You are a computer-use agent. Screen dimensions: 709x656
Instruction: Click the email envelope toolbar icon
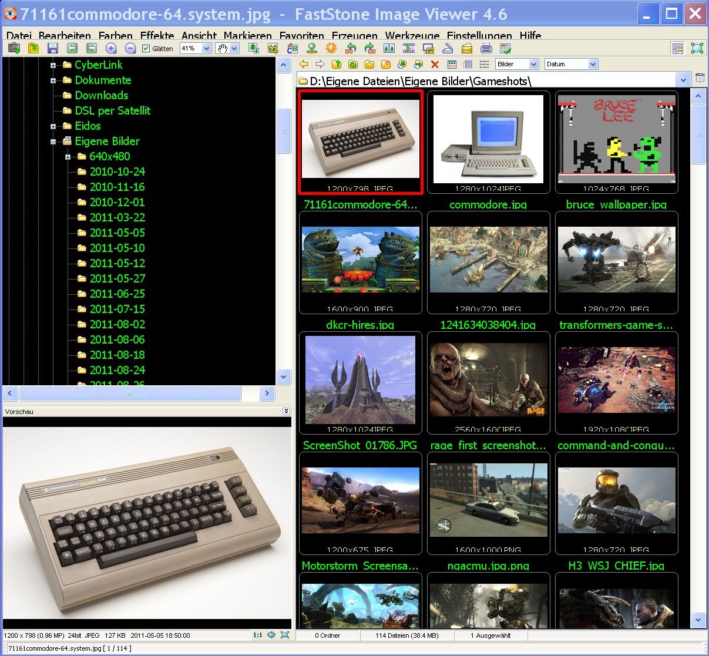coord(466,49)
